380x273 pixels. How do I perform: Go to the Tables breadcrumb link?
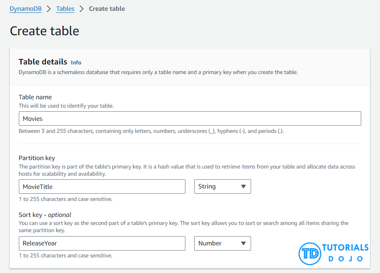click(x=65, y=9)
